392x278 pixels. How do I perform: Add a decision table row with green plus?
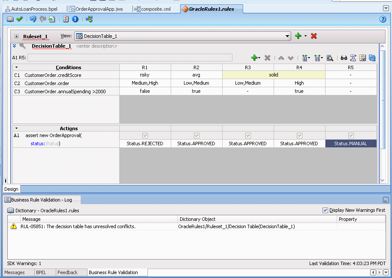pyautogui.click(x=254, y=58)
